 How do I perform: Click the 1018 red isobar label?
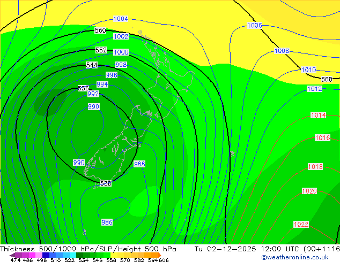click(x=315, y=167)
